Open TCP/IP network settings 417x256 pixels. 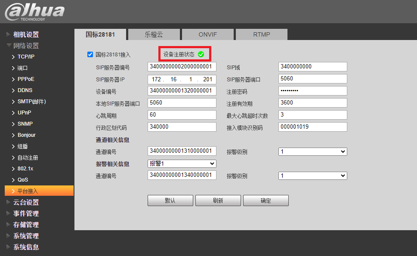[x=26, y=57]
